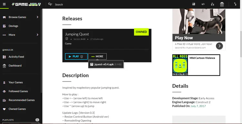Open Devlogs from the sidebar
The width and height of the screenshot is (242, 124).
click(x=13, y=26)
